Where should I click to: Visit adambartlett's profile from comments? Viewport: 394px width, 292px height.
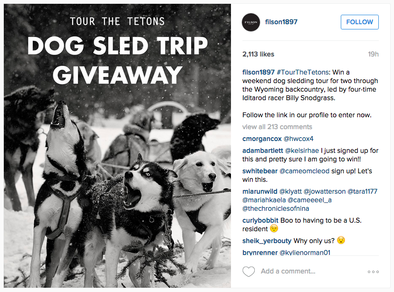(x=263, y=151)
